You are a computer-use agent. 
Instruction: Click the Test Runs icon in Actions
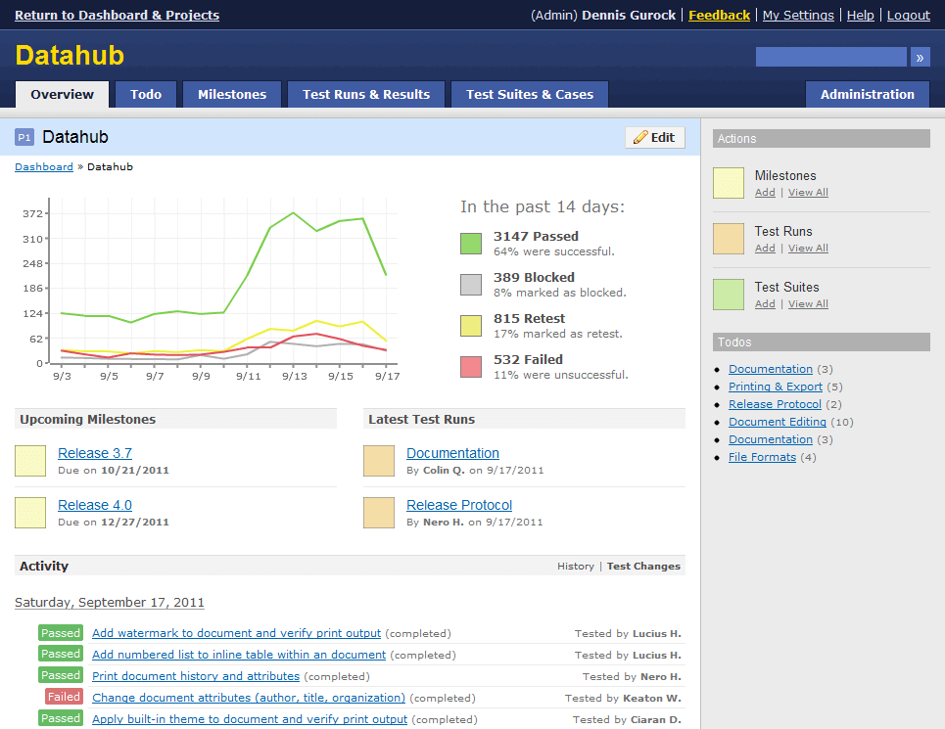point(729,239)
